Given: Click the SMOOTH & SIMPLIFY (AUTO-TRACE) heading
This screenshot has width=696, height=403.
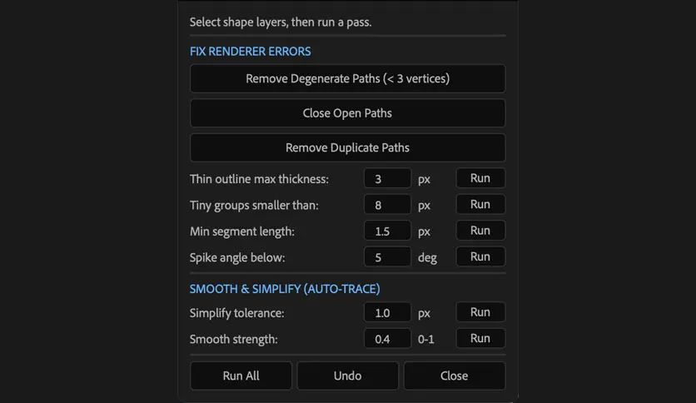Looking at the screenshot, I should click(285, 289).
